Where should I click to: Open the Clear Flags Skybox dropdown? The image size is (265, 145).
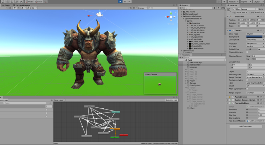tap(255, 34)
